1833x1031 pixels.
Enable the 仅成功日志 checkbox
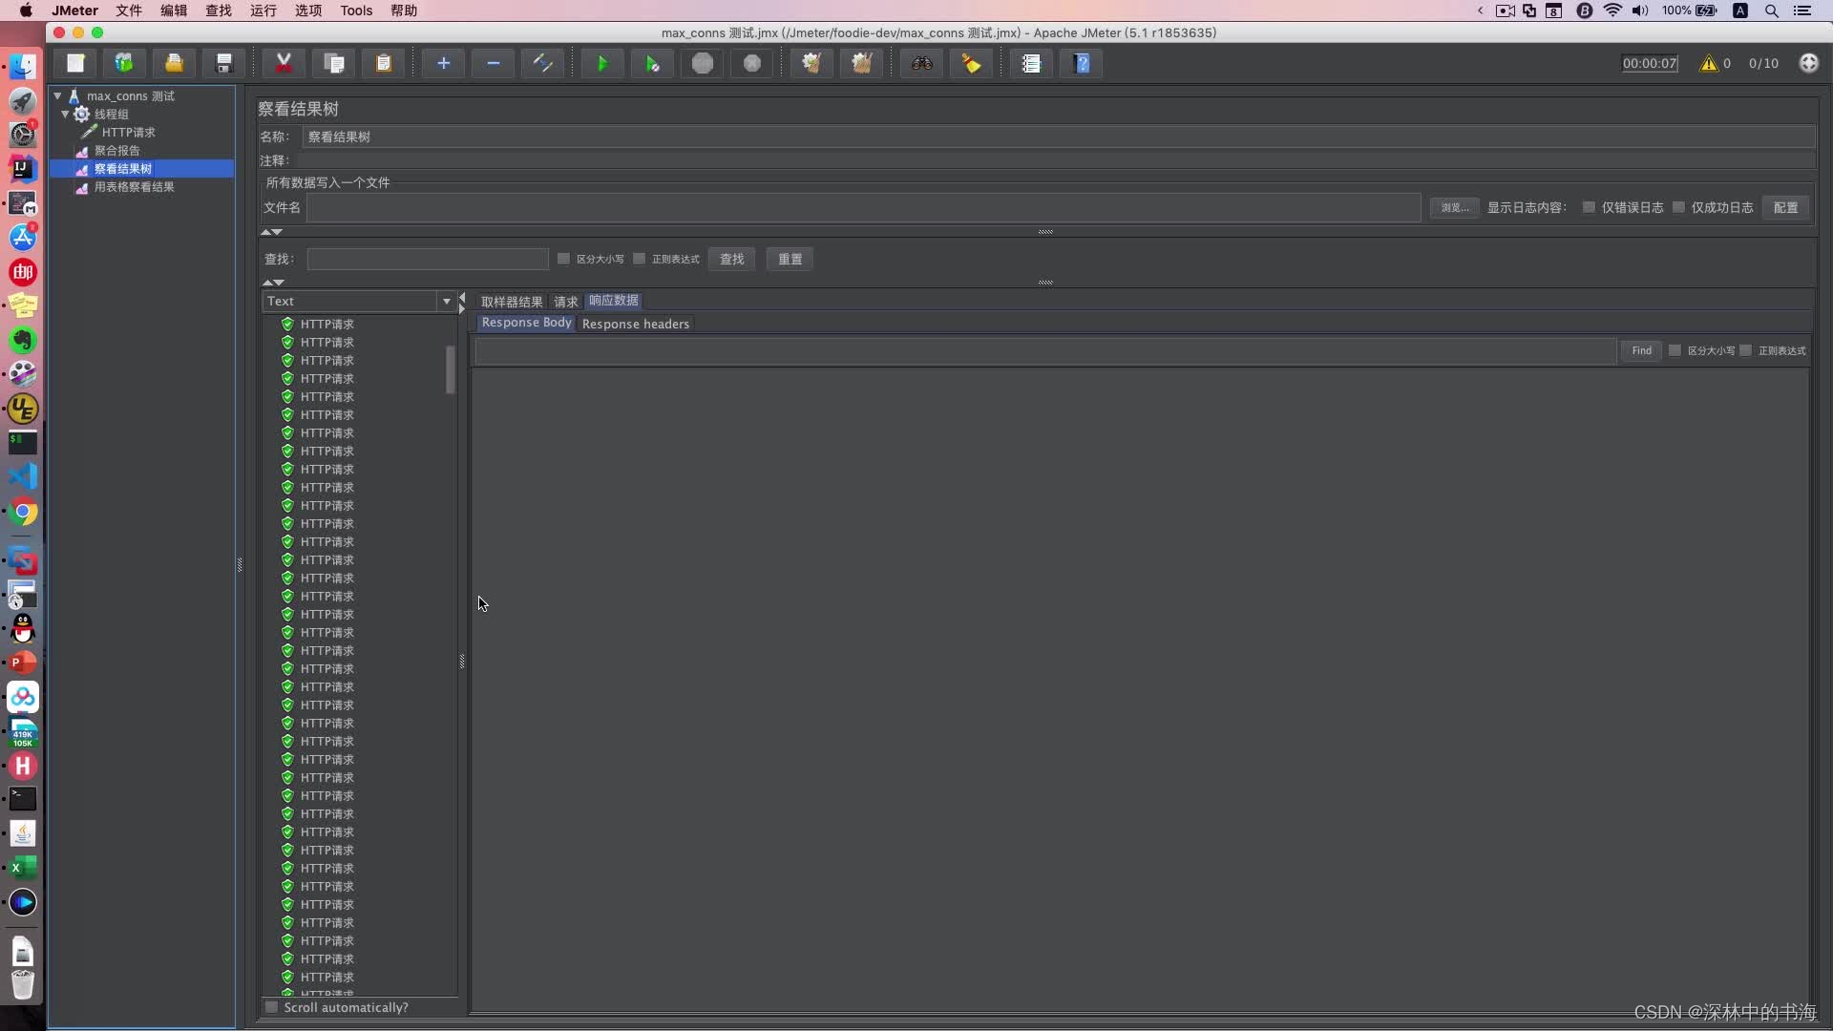(x=1678, y=207)
